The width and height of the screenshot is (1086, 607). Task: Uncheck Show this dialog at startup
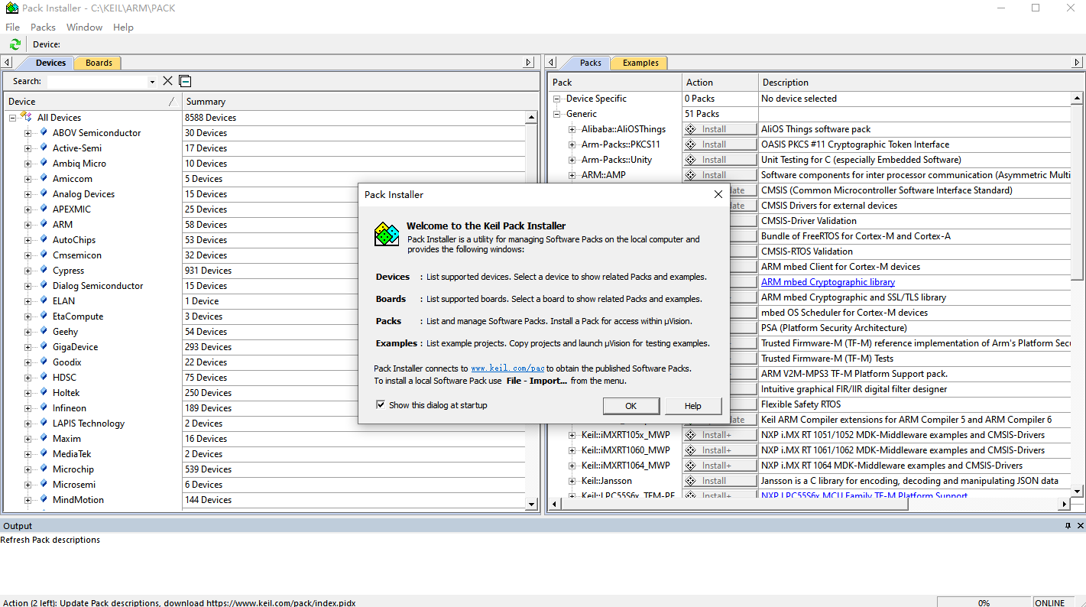coord(381,405)
